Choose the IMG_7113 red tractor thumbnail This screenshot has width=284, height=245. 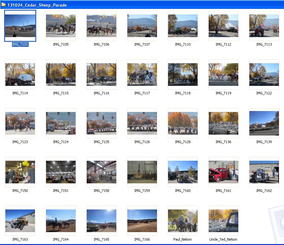[x=264, y=26]
